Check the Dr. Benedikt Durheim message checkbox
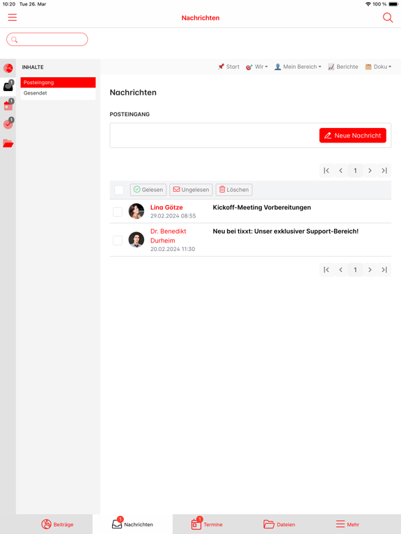This screenshot has width=401, height=534. point(118,241)
